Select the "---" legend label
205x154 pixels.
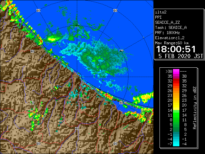(x=183, y=72)
